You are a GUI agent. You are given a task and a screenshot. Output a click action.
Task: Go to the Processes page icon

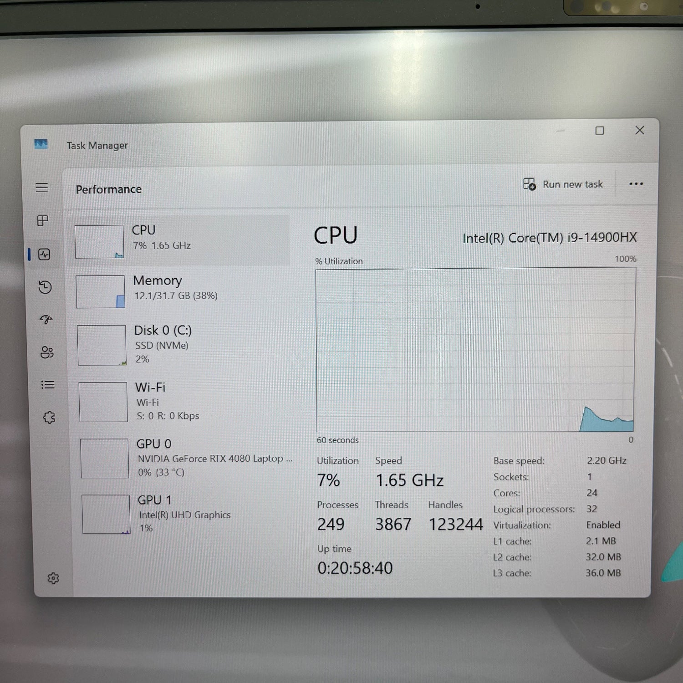pos(43,221)
